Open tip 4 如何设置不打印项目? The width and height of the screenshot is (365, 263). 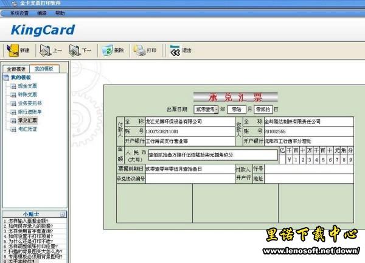(x=29, y=236)
